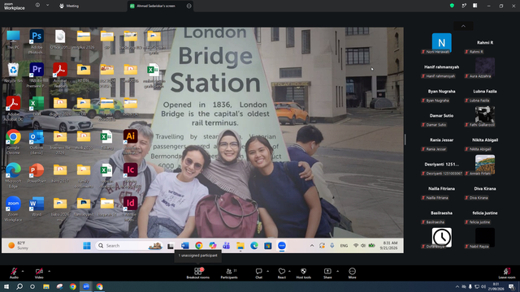Open the Participants panel icon
The height and width of the screenshot is (292, 520).
click(229, 272)
